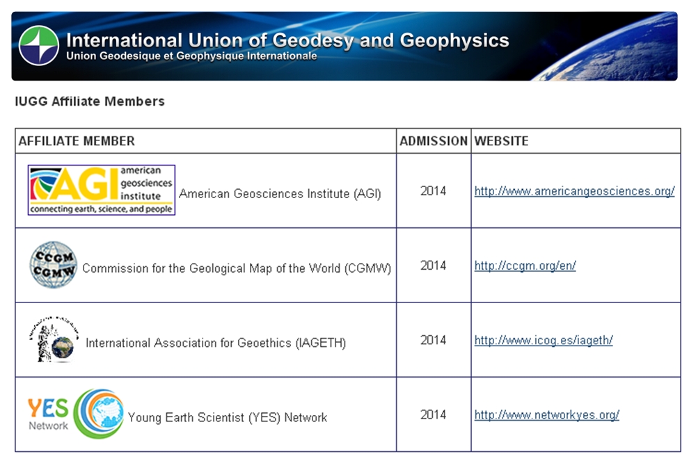Click the Union Geodesique et Geophysique Internationale subtitle
Image resolution: width=689 pixels, height=461 pixels.
191,56
